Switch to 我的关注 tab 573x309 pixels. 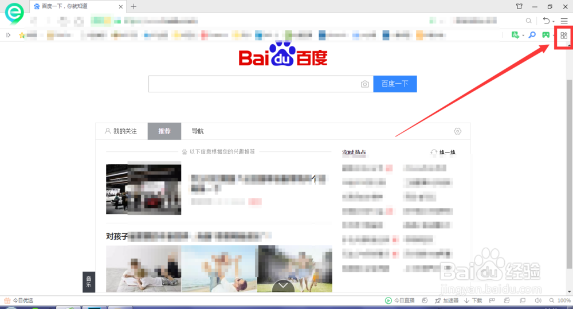(120, 131)
